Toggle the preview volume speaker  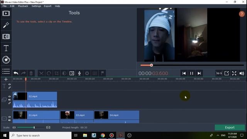[242, 73]
